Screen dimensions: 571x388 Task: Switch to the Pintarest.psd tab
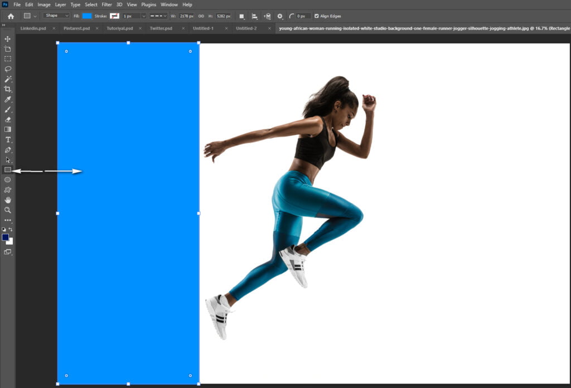tap(76, 28)
